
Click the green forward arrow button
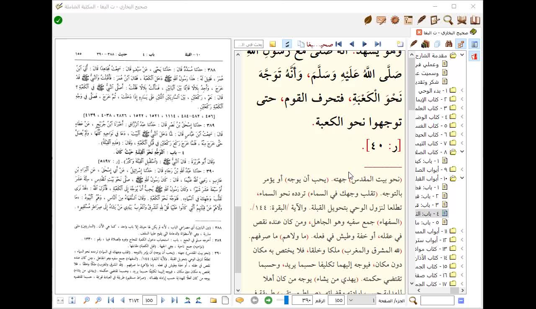268,300
